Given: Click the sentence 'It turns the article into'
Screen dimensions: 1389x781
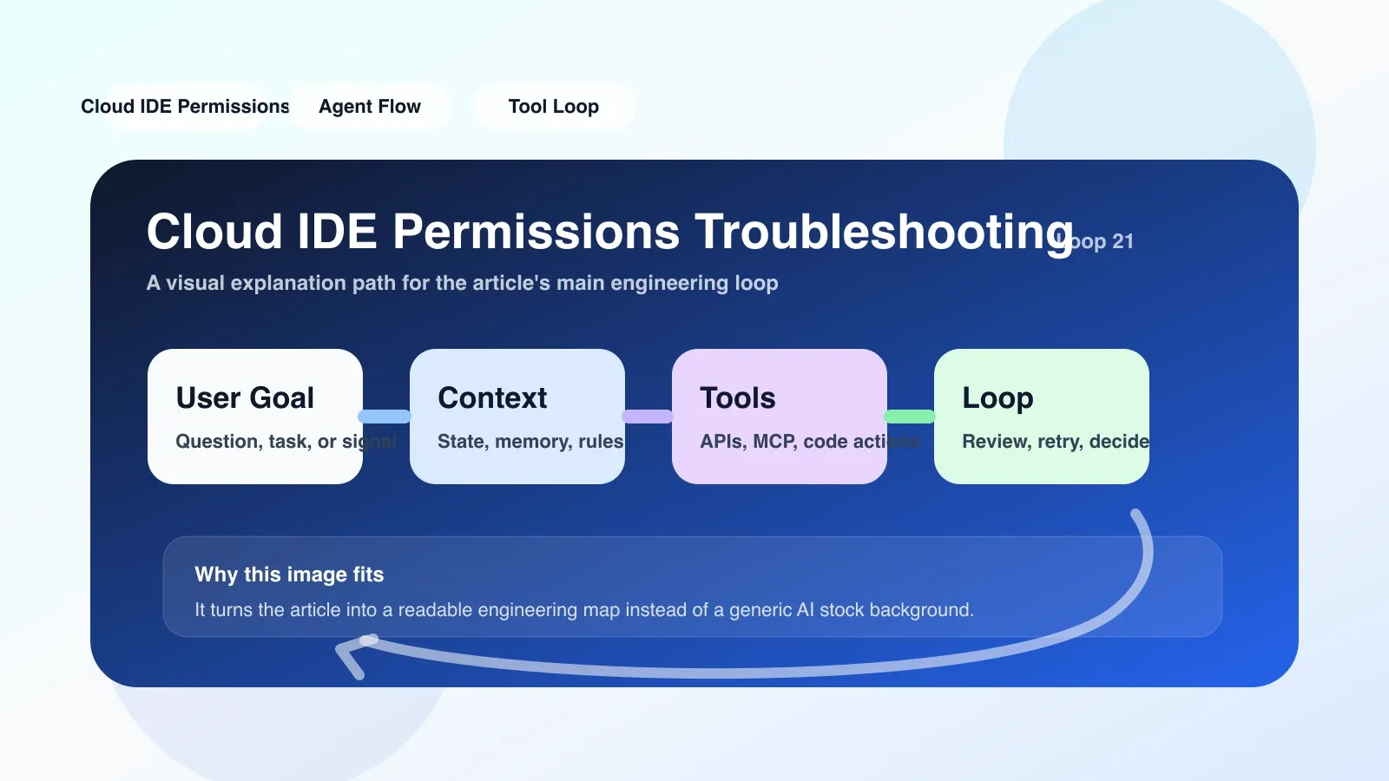Looking at the screenshot, I should 584,610.
